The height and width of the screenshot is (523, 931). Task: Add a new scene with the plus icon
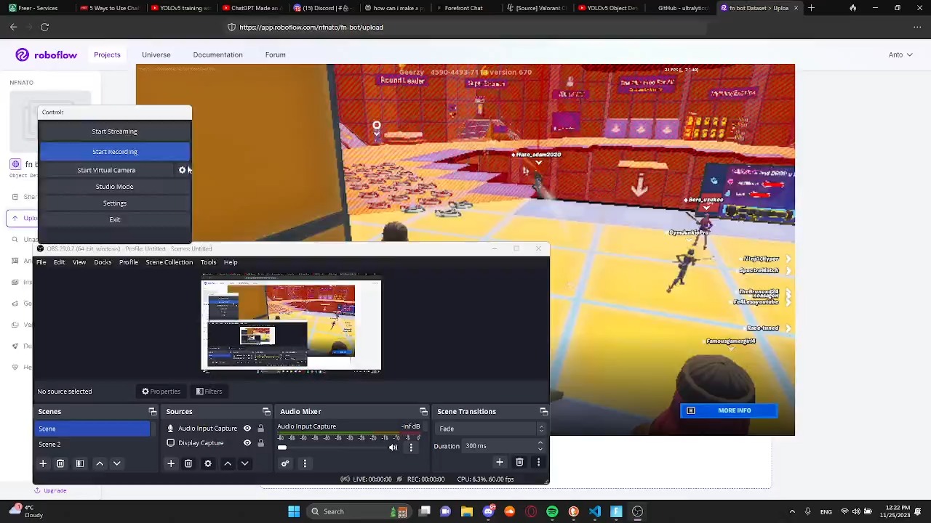point(43,463)
